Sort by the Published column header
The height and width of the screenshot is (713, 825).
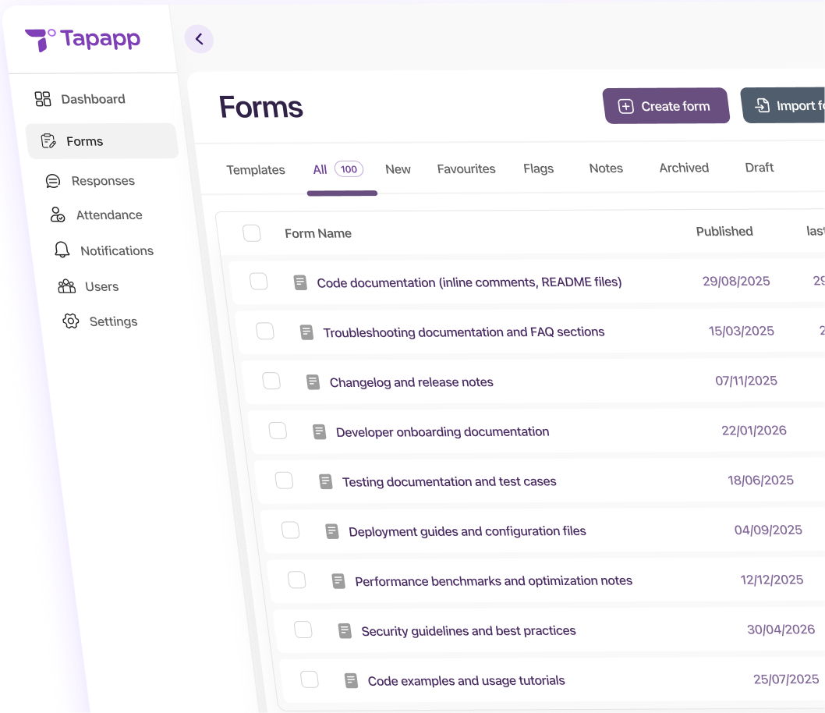pyautogui.click(x=724, y=232)
